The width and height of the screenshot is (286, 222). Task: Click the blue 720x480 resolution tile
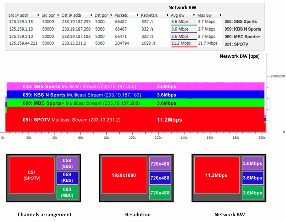pyautogui.click(x=160, y=178)
